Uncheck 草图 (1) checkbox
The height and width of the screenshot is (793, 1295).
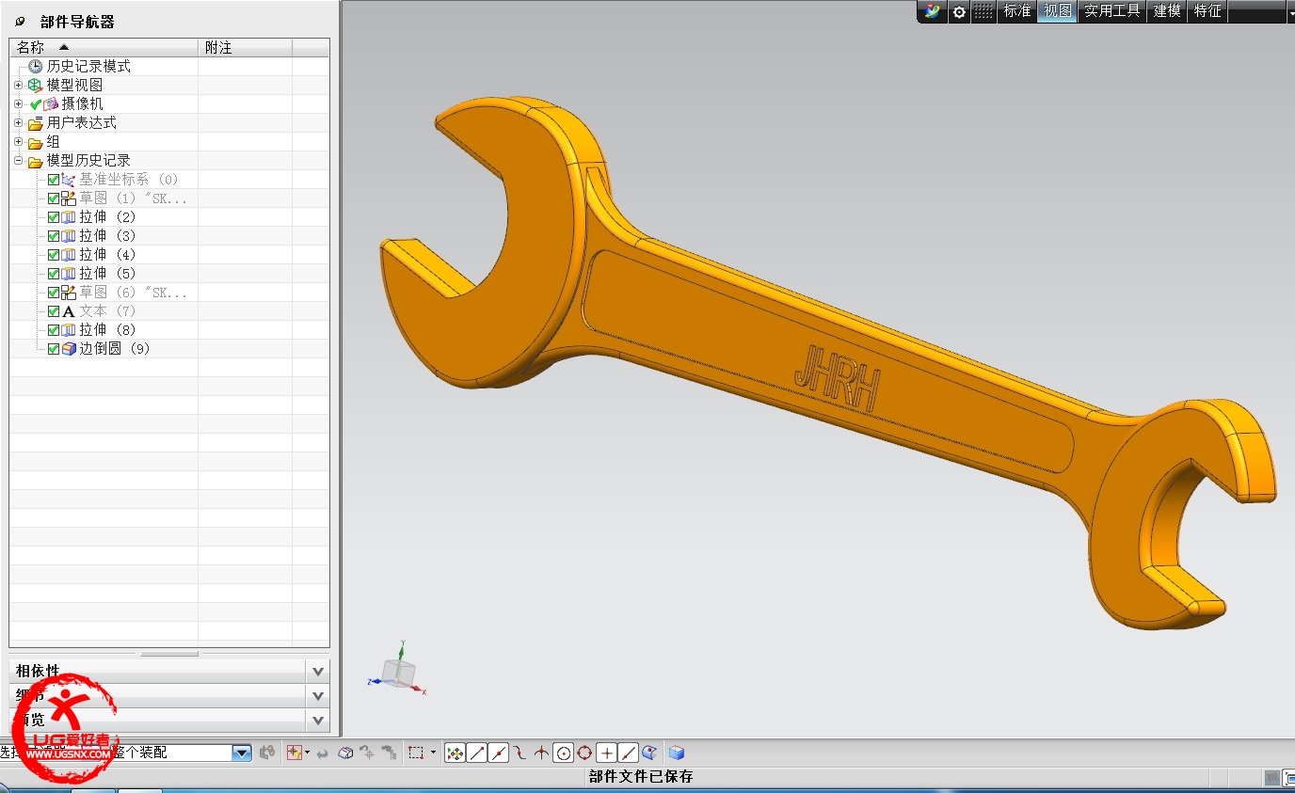click(x=54, y=198)
